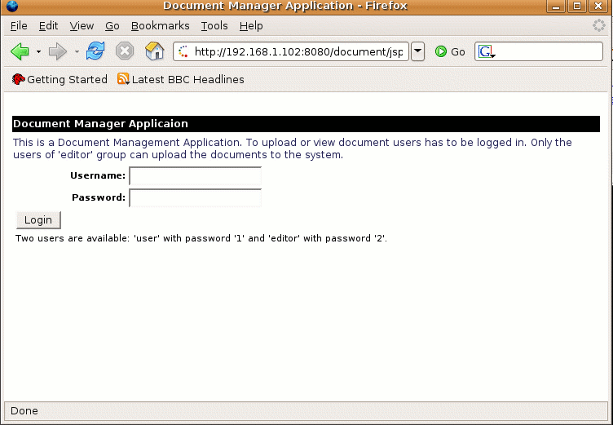The image size is (613, 425).
Task: Click the Password input field
Action: tap(195, 197)
